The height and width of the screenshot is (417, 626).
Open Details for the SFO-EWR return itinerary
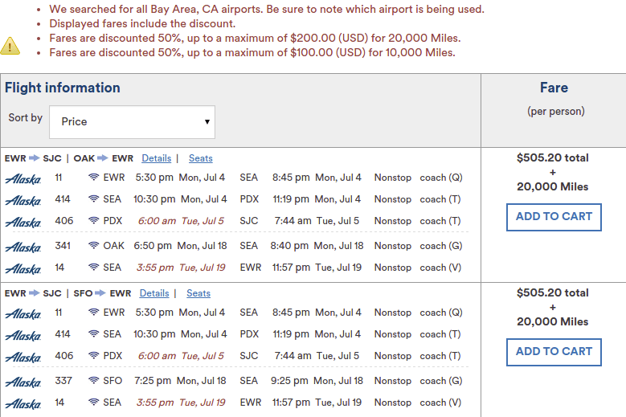[x=154, y=293]
